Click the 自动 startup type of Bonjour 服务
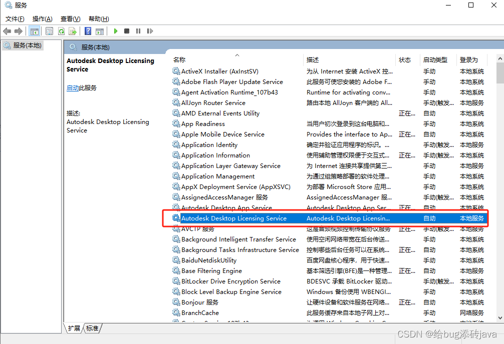Screen dimensions: 504x344 [x=429, y=302]
